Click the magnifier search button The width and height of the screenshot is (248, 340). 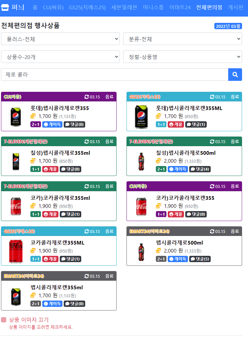click(x=235, y=75)
